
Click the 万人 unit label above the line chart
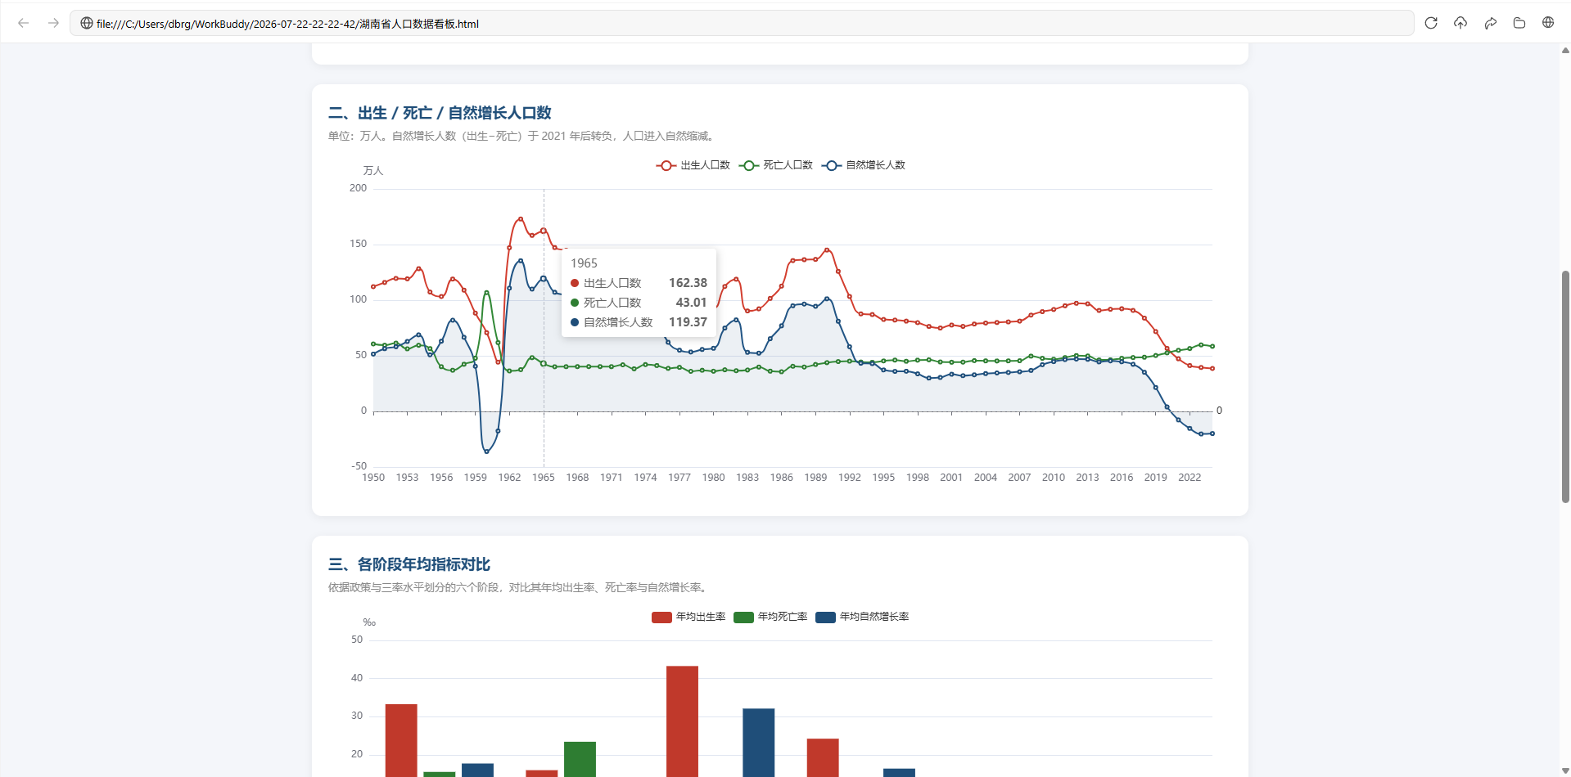(373, 170)
